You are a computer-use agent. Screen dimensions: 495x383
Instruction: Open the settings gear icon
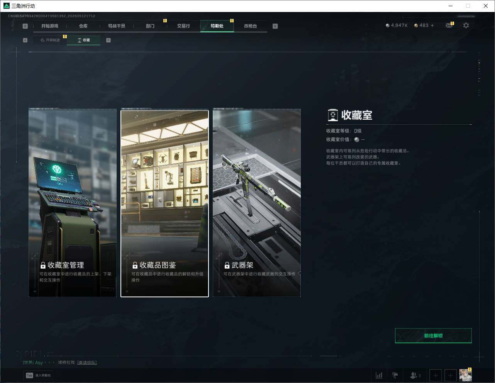click(466, 25)
